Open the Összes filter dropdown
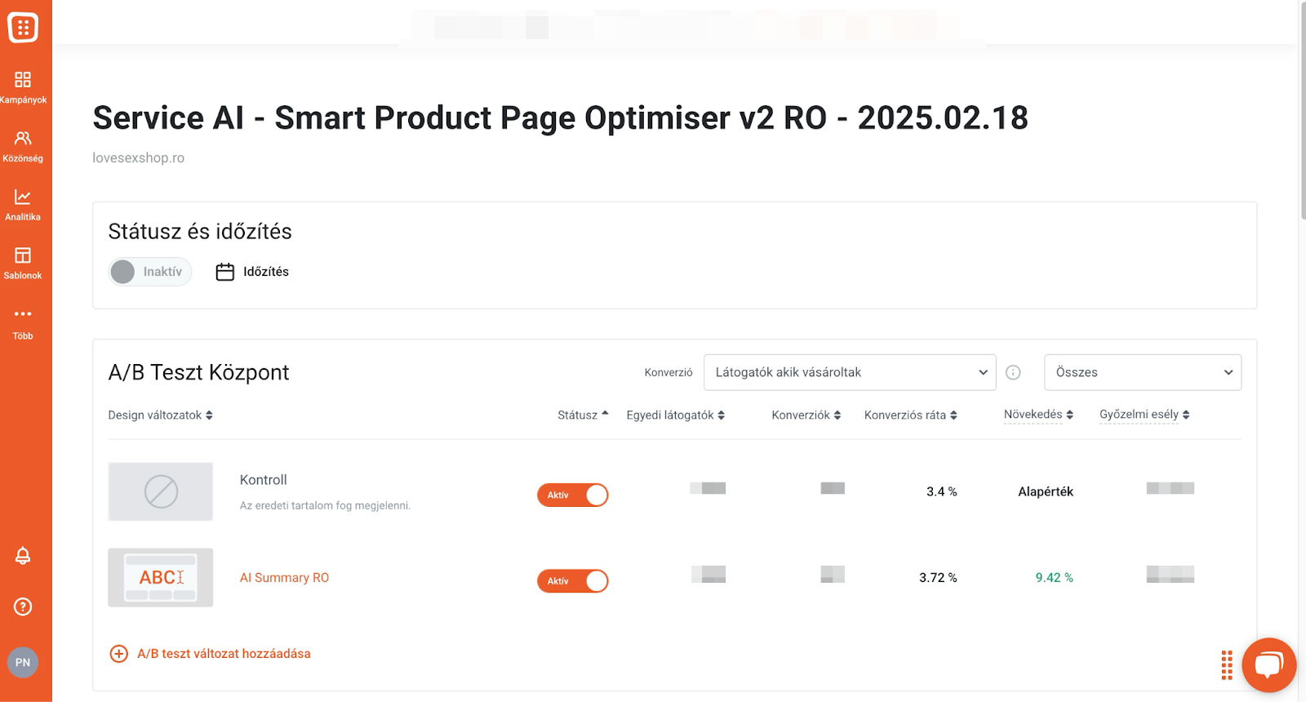Image resolution: width=1306 pixels, height=702 pixels. (1143, 372)
